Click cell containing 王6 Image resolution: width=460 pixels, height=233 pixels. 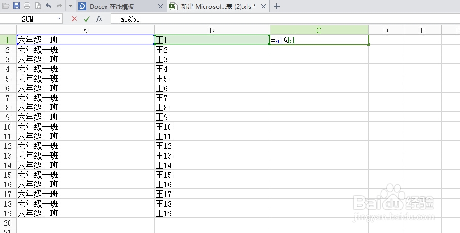point(212,88)
